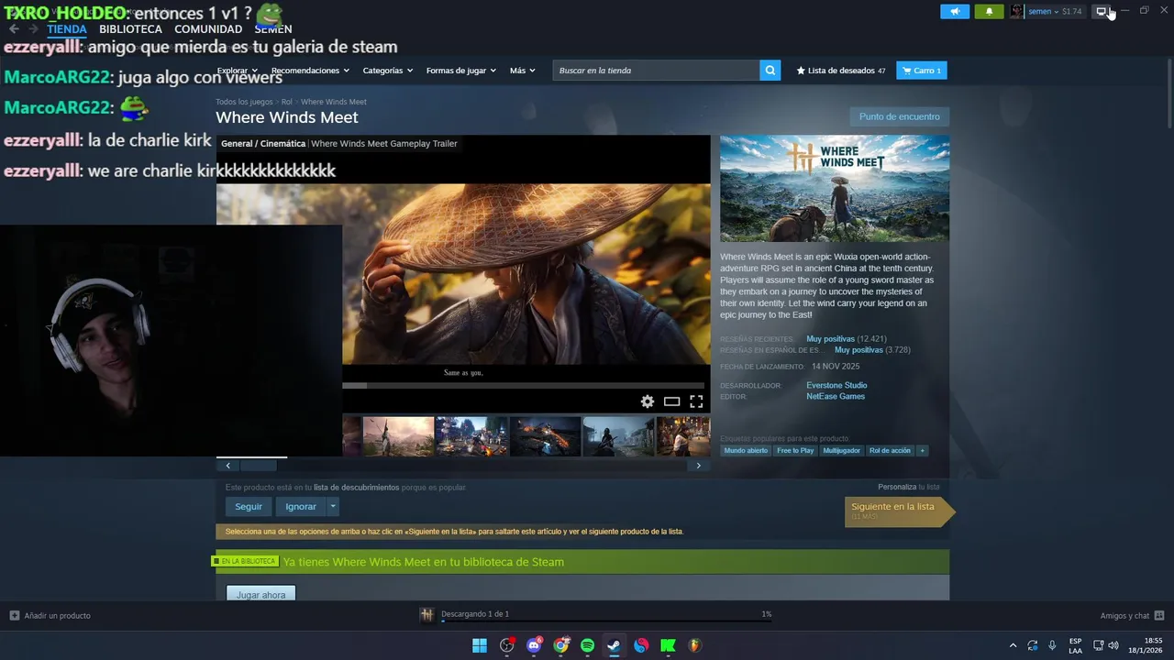Open the Ignorar options dropdown arrow
The image size is (1174, 660).
(333, 506)
